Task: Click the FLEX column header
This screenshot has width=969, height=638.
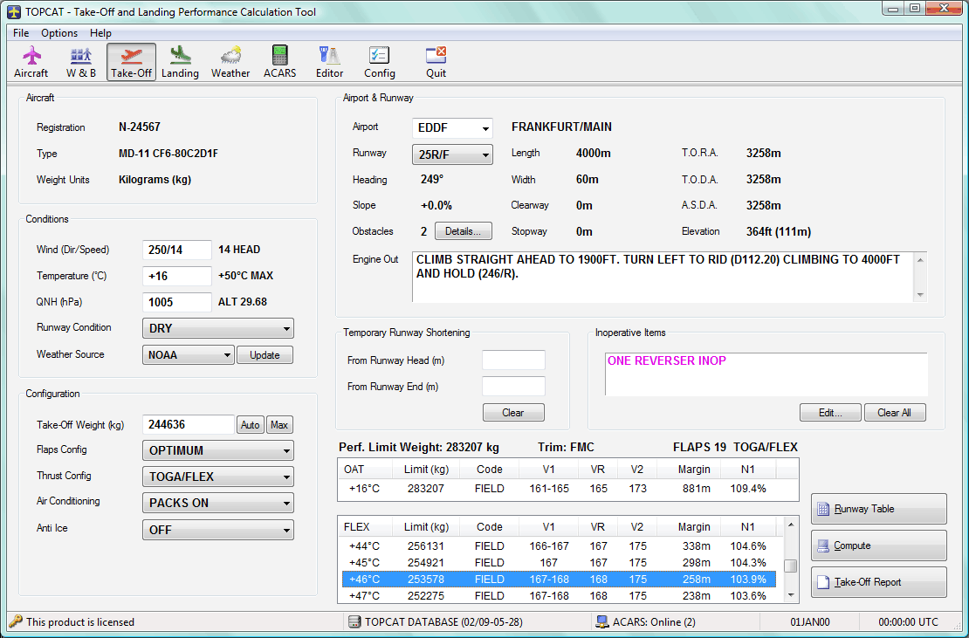Action: (365, 527)
